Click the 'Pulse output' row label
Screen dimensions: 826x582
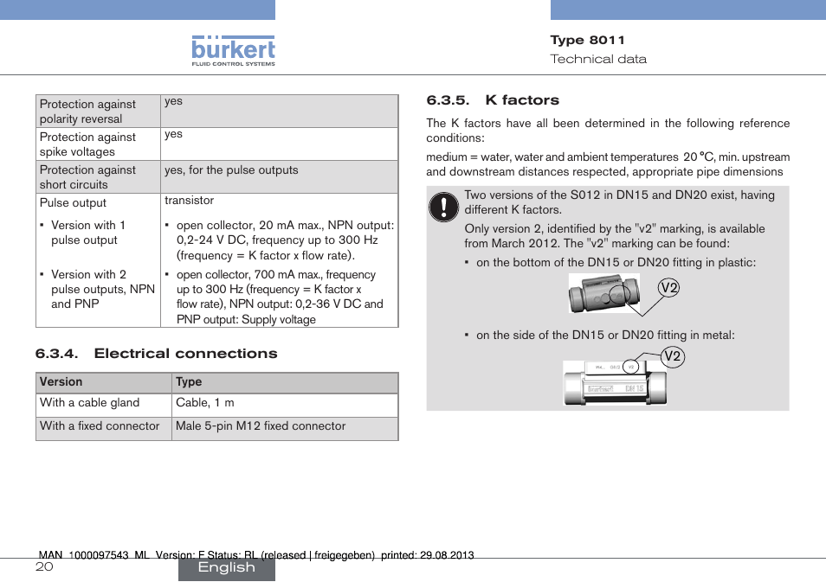tap(73, 202)
